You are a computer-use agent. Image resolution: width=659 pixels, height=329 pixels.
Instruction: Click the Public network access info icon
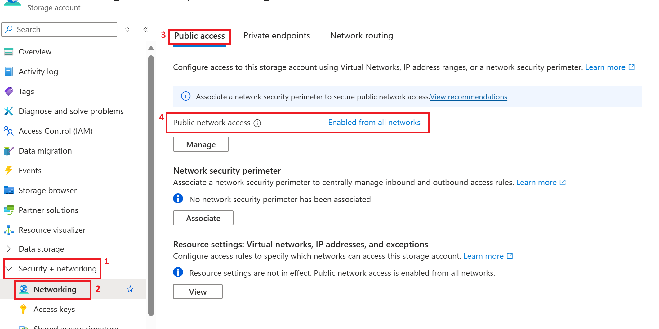tap(257, 123)
